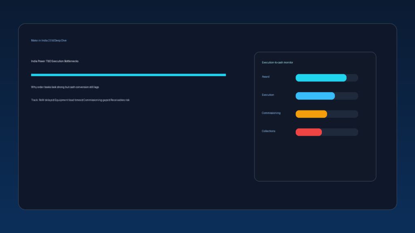This screenshot has height=233, width=415.
Task: Click "RoW delays" in the Track line
Action: (46, 100)
